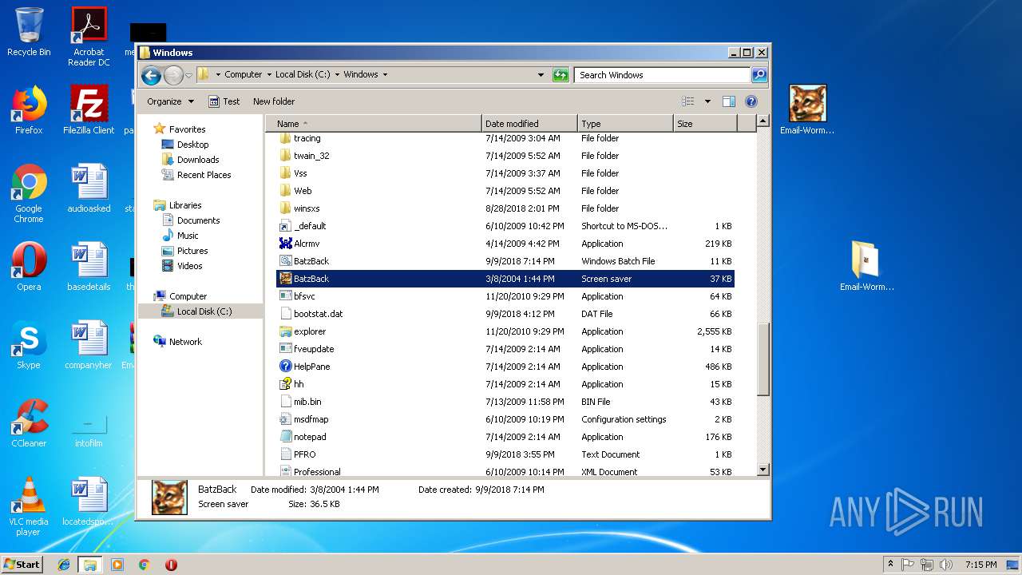The height and width of the screenshot is (575, 1022).
Task: Select the explorer application icon
Action: (x=286, y=331)
